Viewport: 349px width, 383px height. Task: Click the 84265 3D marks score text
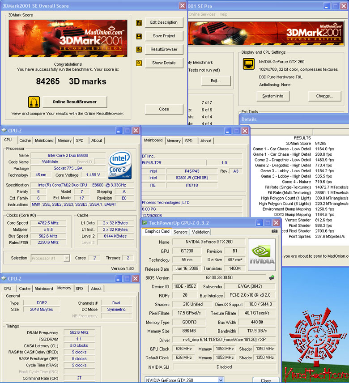pos(71,81)
